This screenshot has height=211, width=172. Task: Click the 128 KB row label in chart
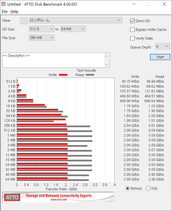[10, 121]
